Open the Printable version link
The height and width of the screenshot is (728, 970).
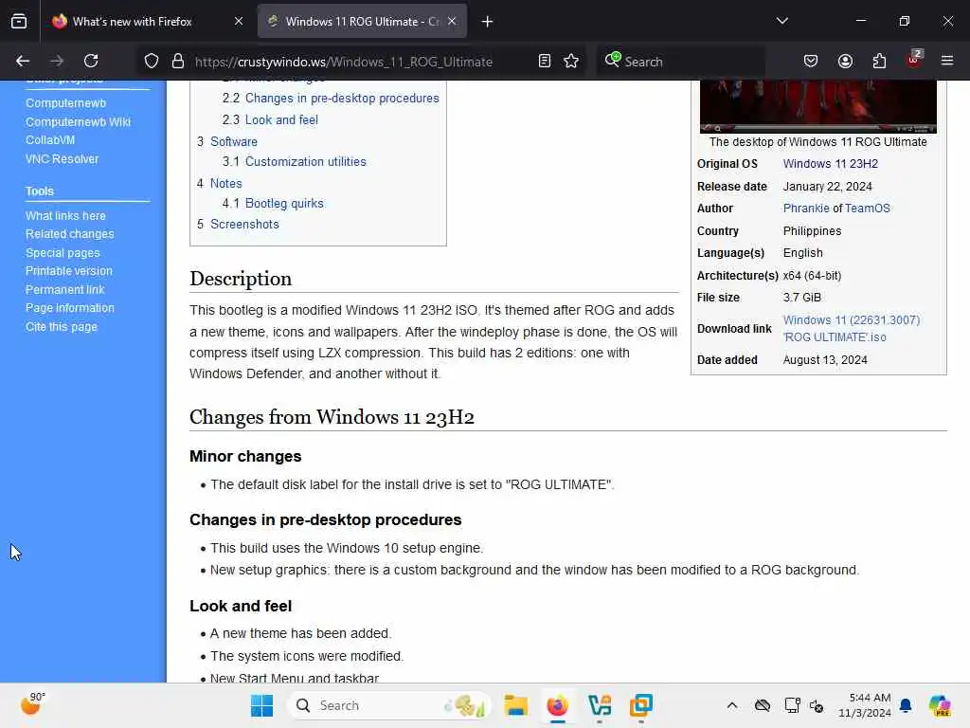[68, 270]
